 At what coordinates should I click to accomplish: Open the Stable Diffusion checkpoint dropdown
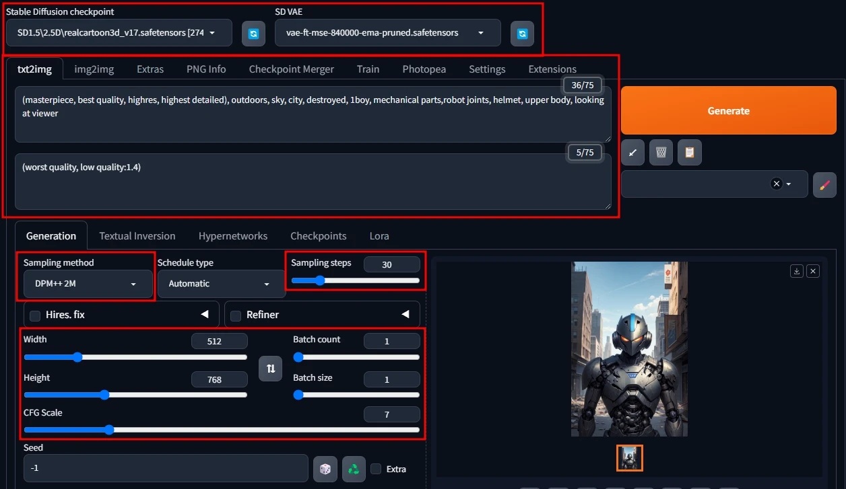(x=119, y=33)
